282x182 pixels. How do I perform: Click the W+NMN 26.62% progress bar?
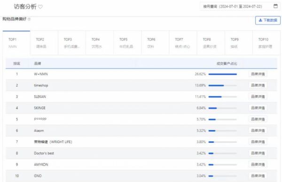point(223,74)
